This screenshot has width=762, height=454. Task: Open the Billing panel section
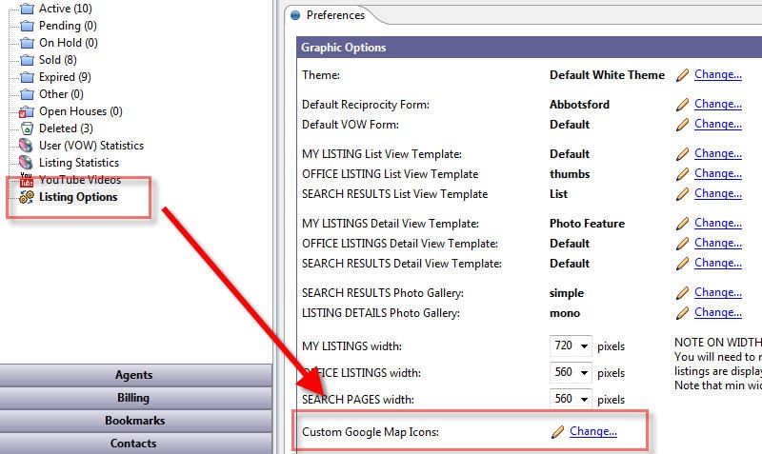pyautogui.click(x=133, y=398)
